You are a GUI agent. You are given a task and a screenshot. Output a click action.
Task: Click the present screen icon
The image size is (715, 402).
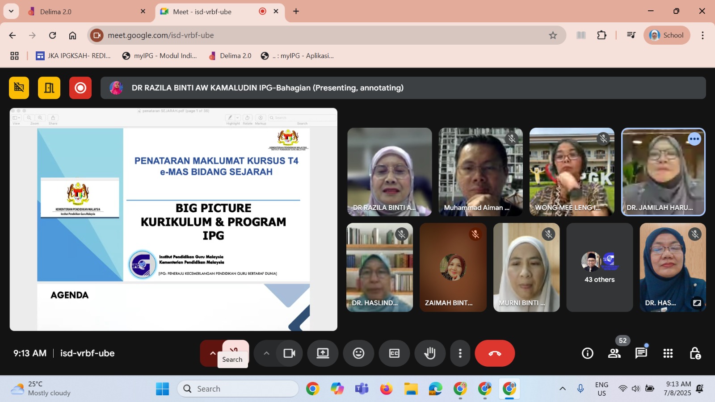[323, 353]
